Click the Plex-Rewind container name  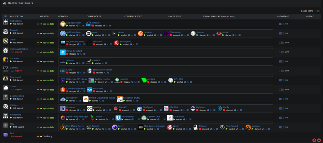tap(232, 126)
